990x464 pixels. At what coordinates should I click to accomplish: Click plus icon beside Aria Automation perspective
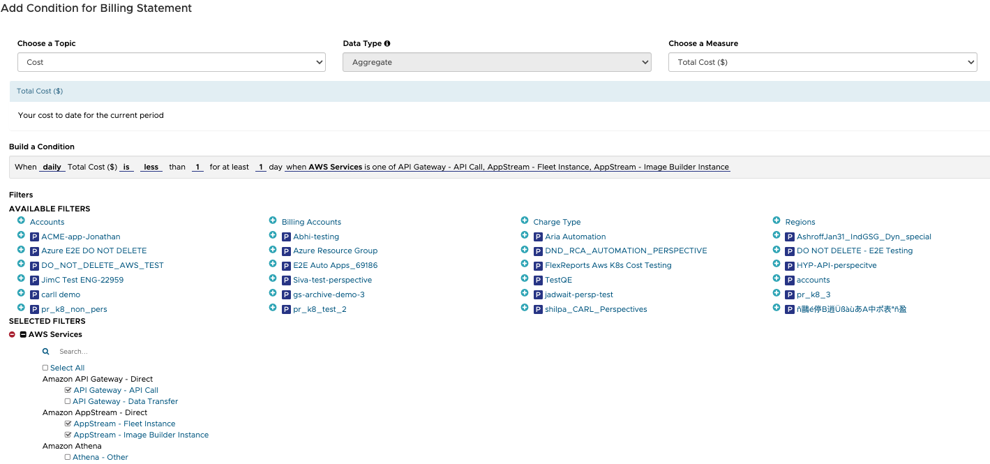525,235
